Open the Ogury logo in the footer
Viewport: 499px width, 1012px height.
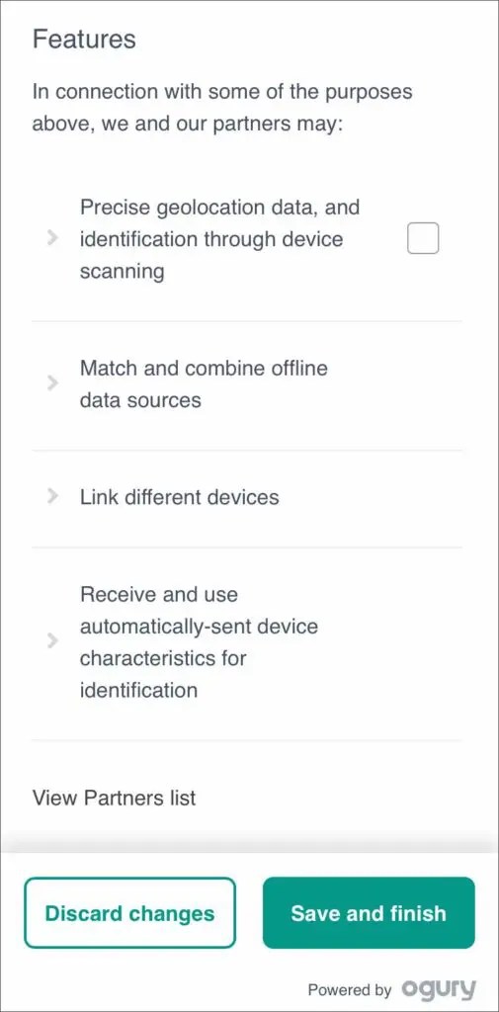[x=439, y=988]
